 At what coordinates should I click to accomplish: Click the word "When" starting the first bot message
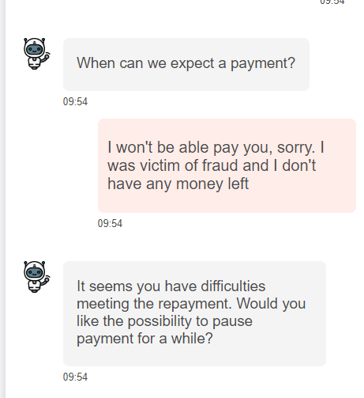point(96,63)
